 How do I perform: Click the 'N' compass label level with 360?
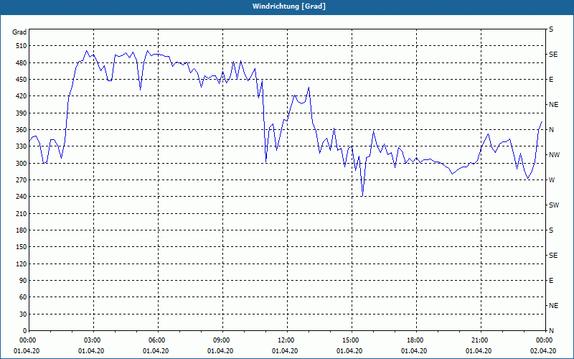coord(551,130)
